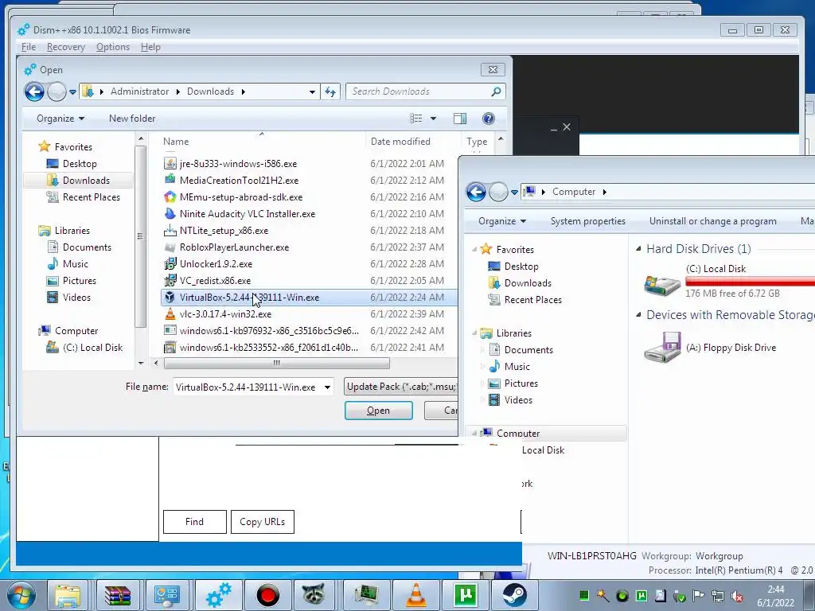Select NTLite_setup_x86.exe file
This screenshot has width=815, height=611.
tap(224, 230)
